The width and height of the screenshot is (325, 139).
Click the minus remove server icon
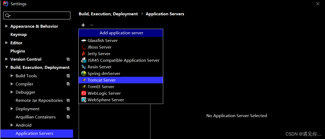coord(92,25)
